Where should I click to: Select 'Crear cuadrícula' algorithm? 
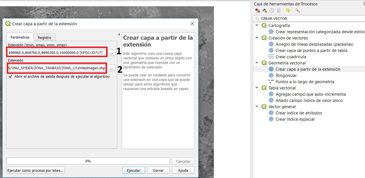(290, 57)
